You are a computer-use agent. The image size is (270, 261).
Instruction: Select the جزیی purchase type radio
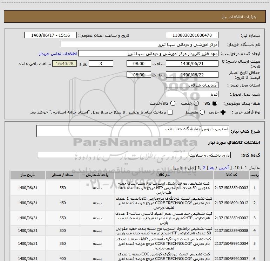point(223,112)
